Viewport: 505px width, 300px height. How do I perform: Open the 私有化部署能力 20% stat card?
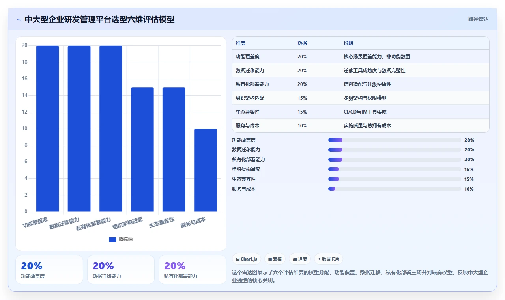pos(193,270)
